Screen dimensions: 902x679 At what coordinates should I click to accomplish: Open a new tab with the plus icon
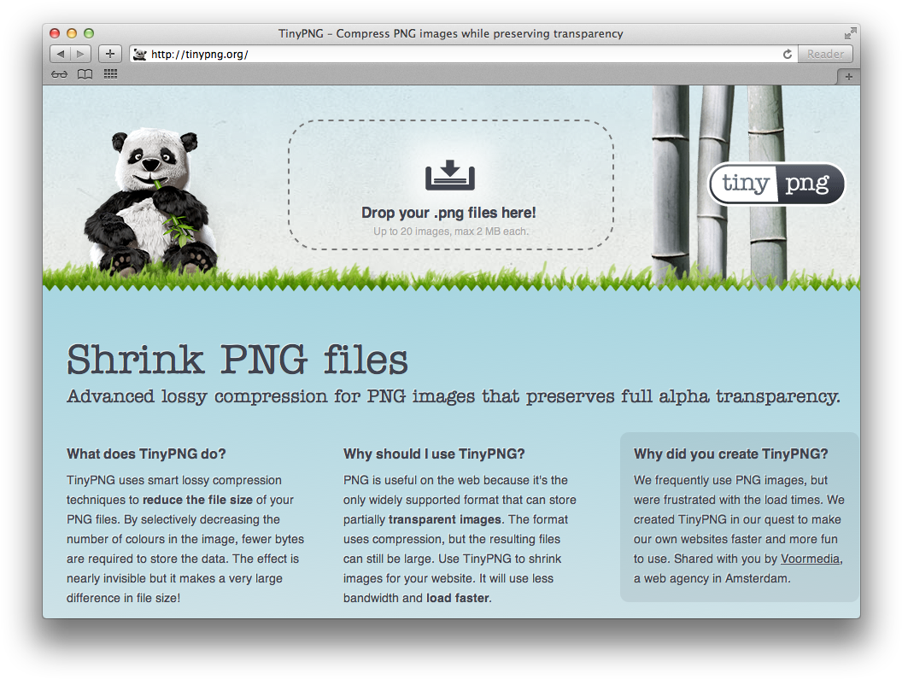tap(109, 53)
